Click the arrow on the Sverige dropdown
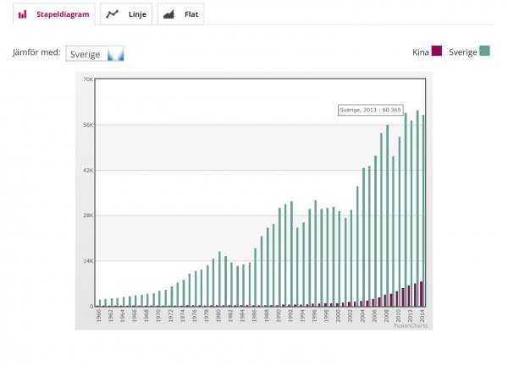Screen dimensions: 508x365 pyautogui.click(x=115, y=54)
